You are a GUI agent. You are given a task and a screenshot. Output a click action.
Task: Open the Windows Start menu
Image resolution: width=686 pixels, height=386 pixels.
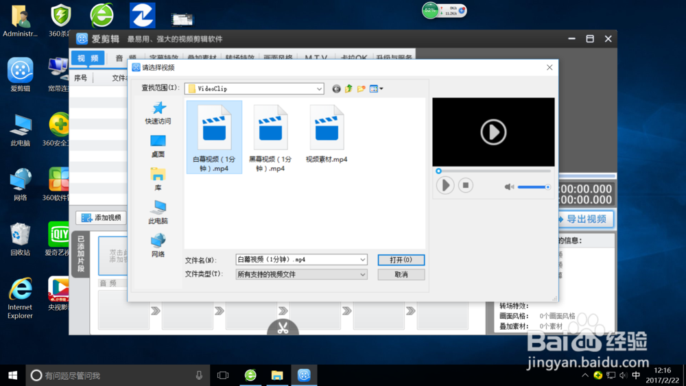(x=12, y=376)
